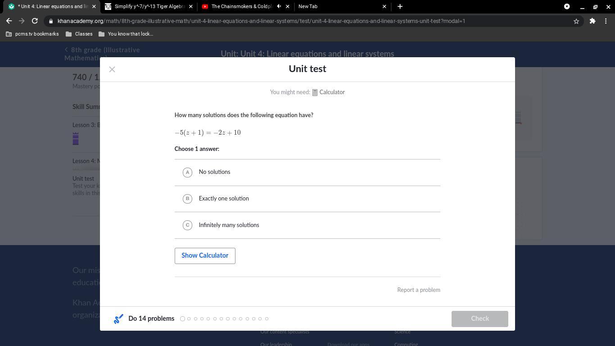
Task: Switch to the New Tab tab
Action: (342, 6)
